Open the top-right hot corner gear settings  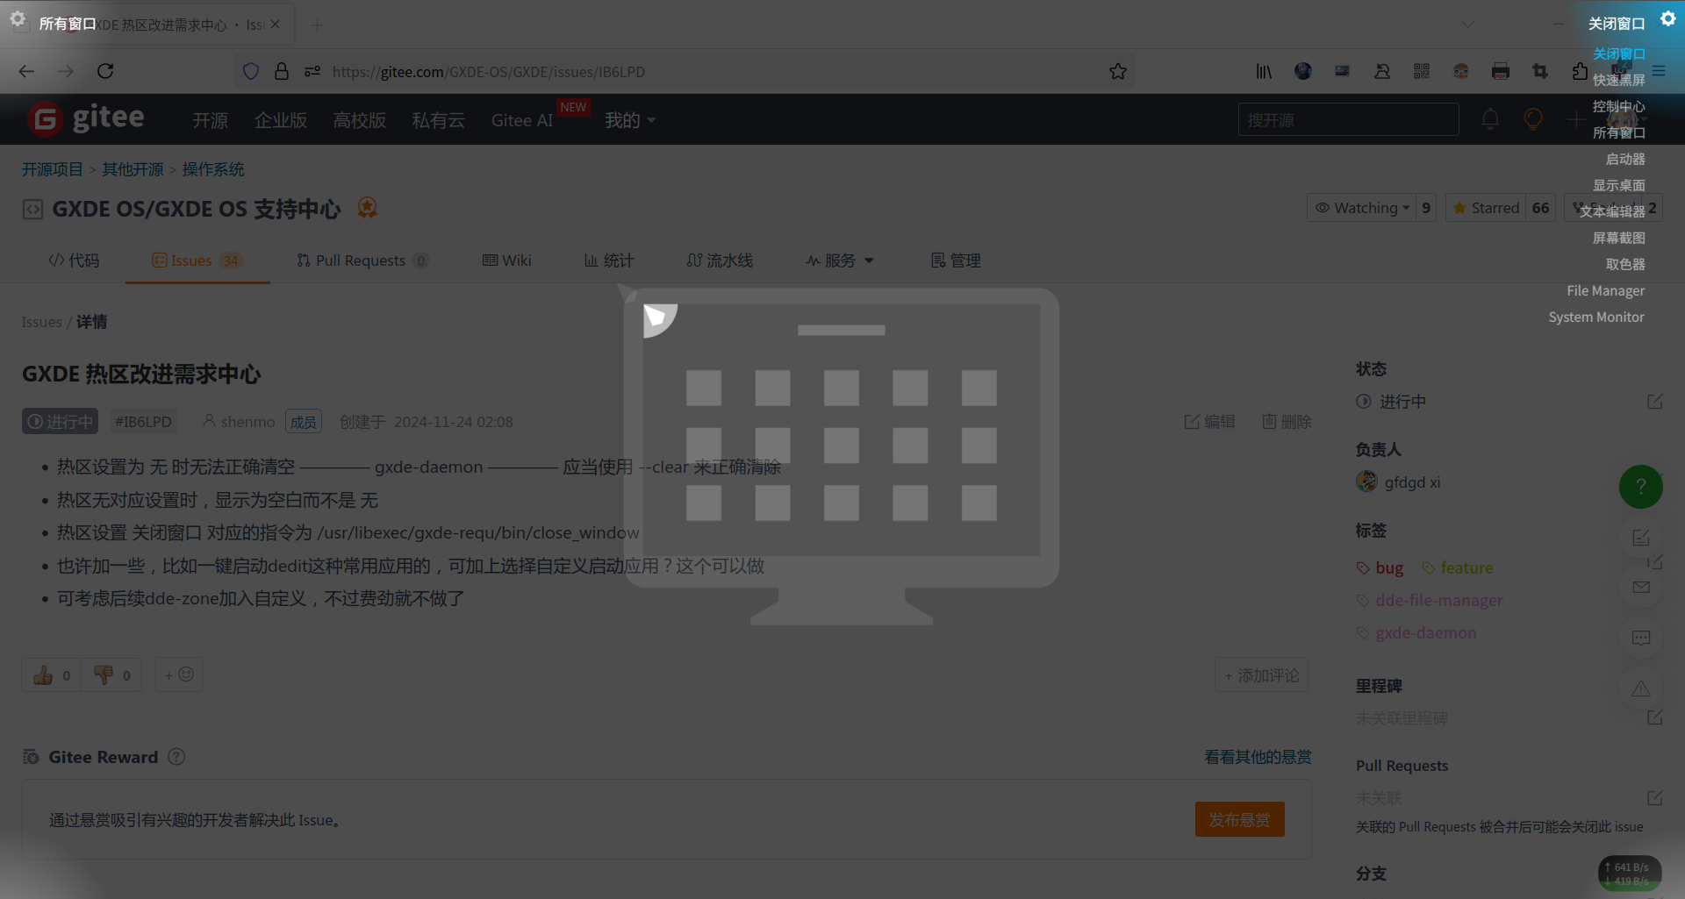click(x=1668, y=18)
